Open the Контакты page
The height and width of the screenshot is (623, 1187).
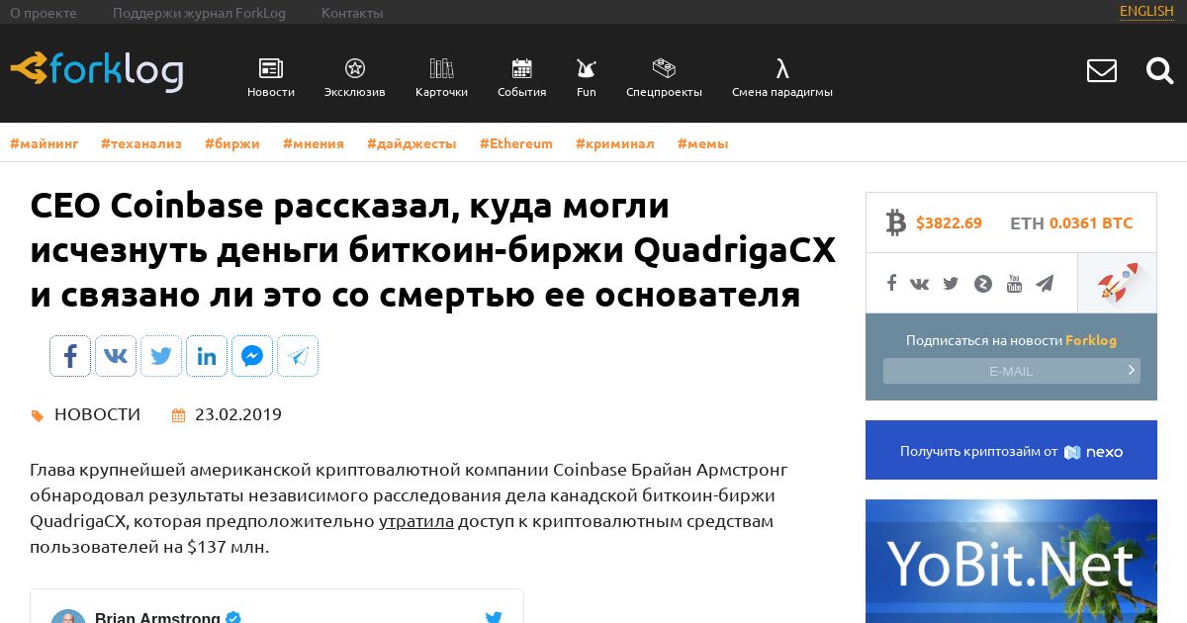coord(352,13)
